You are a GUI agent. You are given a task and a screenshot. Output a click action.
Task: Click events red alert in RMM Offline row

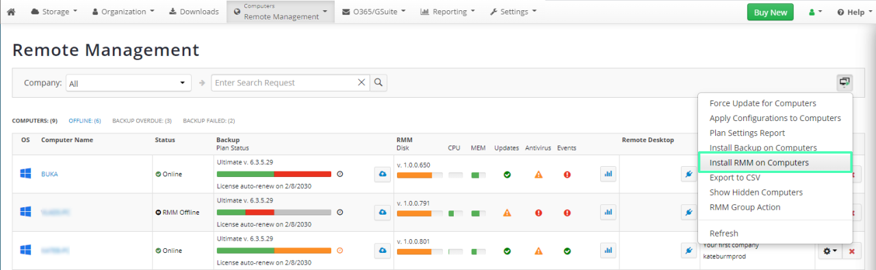tap(567, 213)
